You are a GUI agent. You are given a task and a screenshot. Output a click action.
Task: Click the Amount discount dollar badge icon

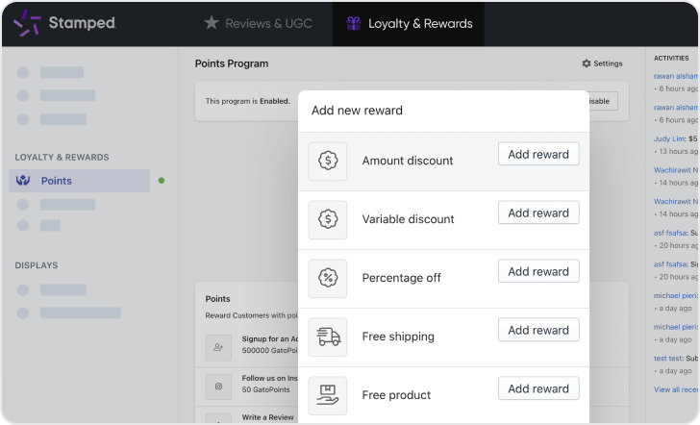point(328,161)
